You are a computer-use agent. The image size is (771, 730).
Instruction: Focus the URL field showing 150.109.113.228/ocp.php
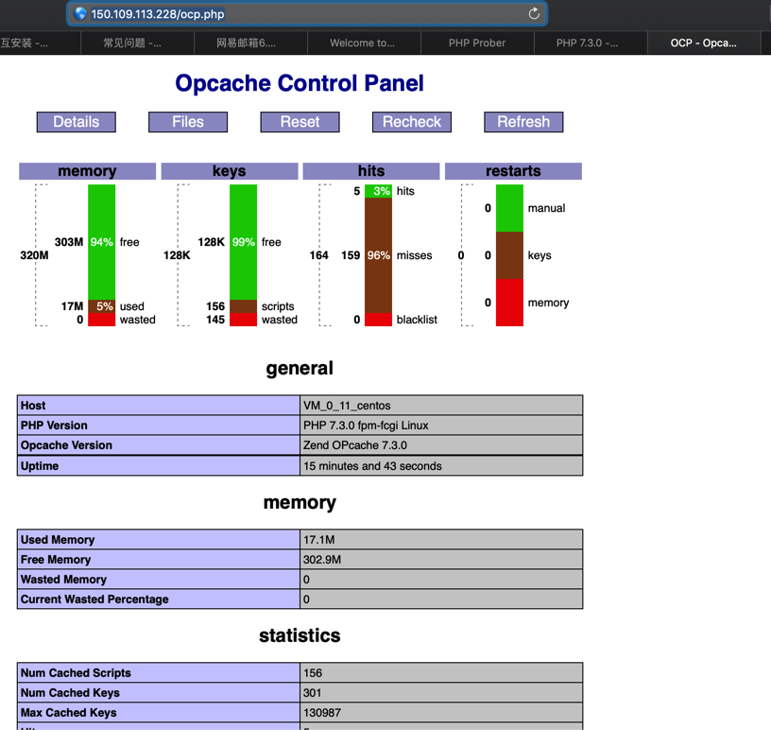(x=307, y=14)
